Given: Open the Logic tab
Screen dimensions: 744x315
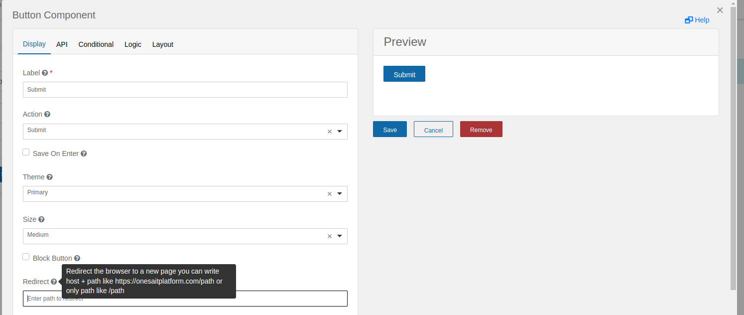Looking at the screenshot, I should (x=132, y=44).
